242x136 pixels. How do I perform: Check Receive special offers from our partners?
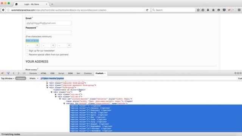27,54
